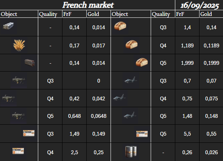Select the Q5 ticket icon

[x=142, y=134]
